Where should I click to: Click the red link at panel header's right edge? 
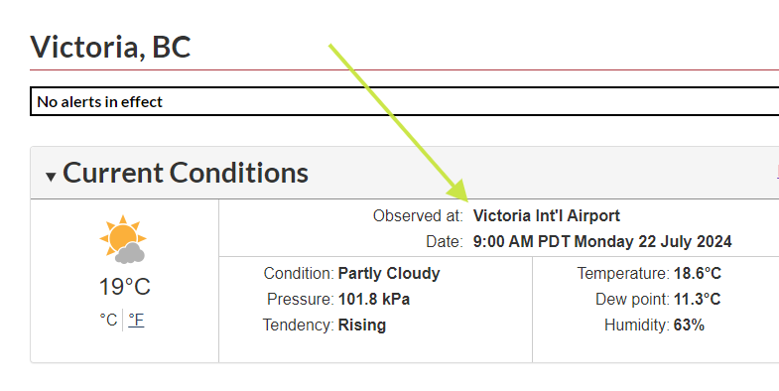coord(777,172)
